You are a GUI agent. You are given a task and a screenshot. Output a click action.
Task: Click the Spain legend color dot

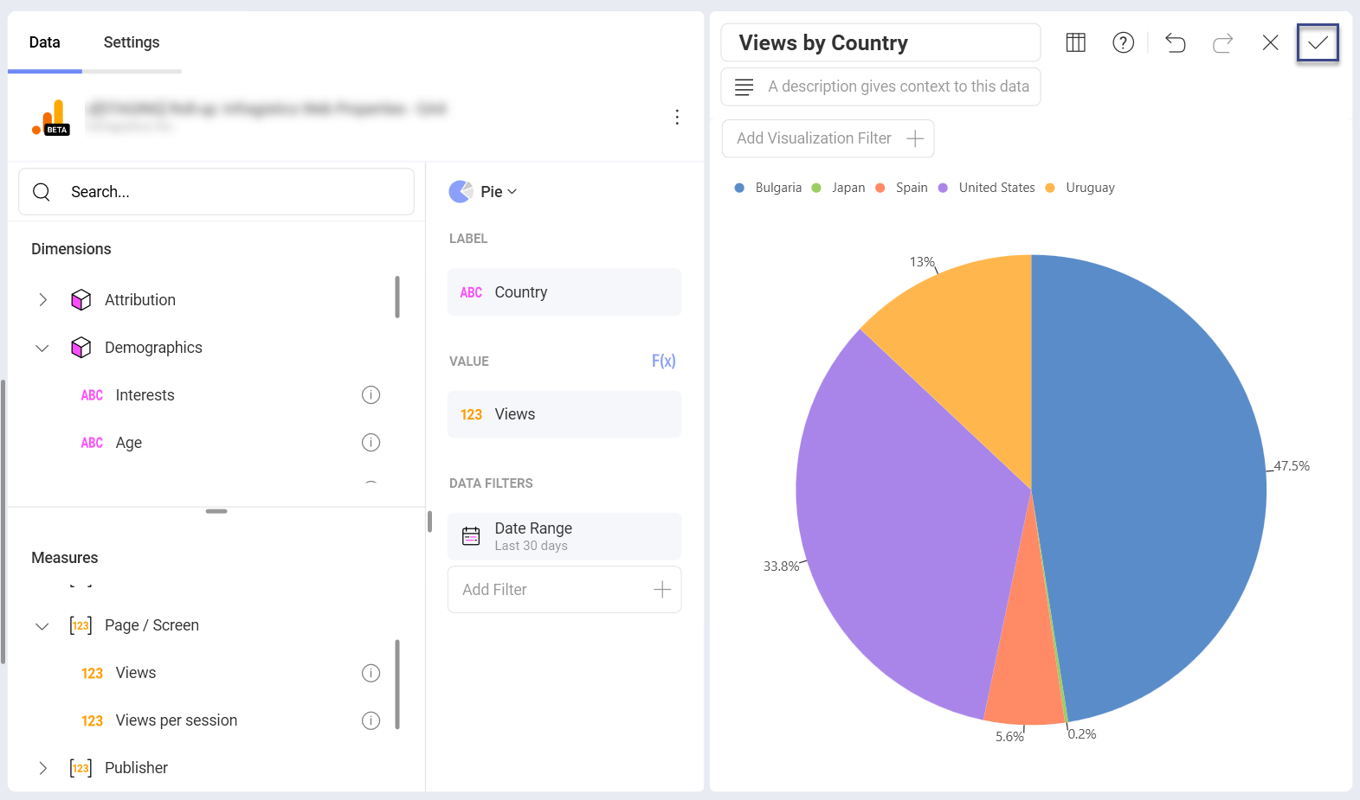pos(880,188)
